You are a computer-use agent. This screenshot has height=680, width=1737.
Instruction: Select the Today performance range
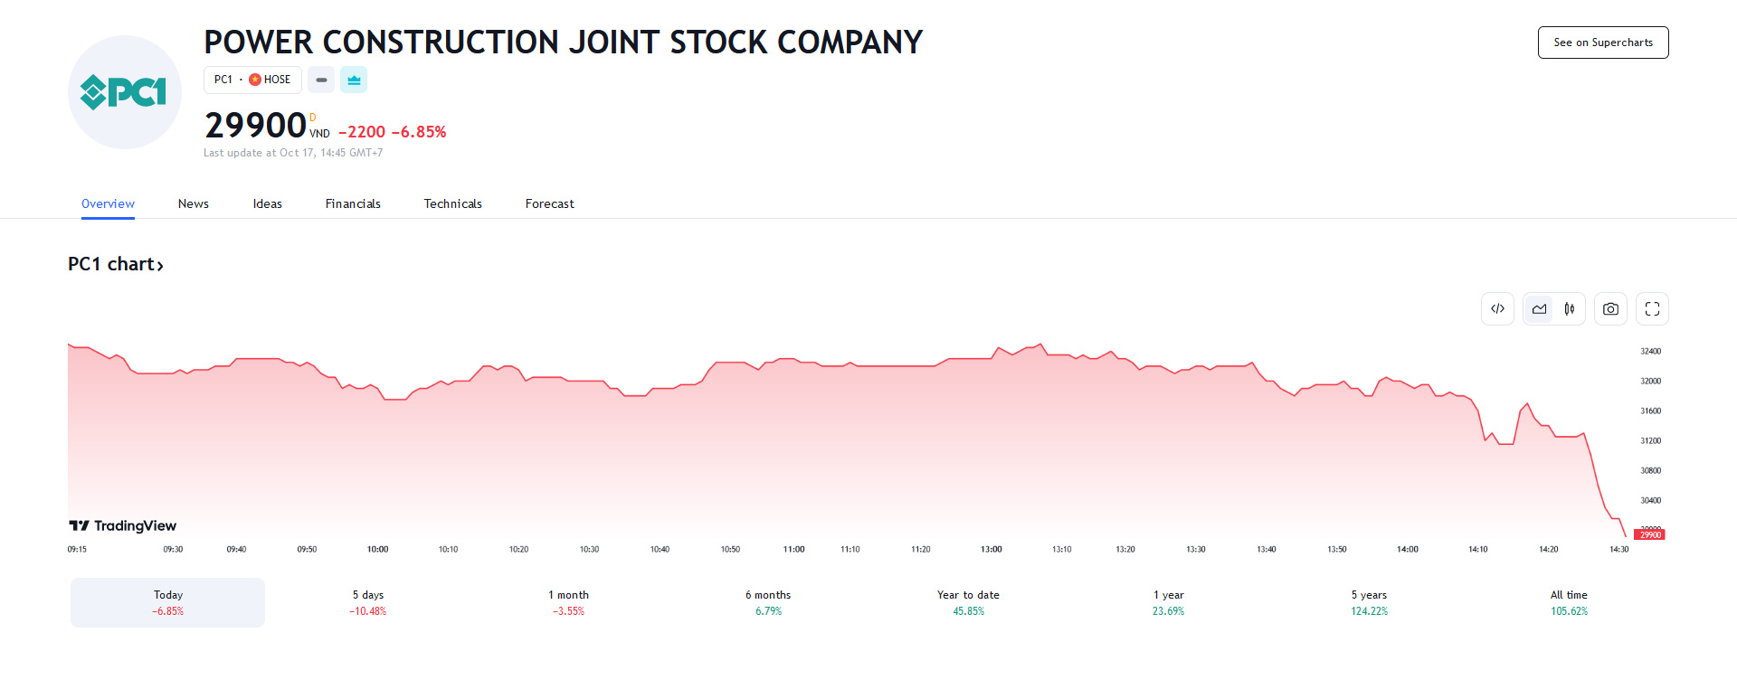point(166,601)
